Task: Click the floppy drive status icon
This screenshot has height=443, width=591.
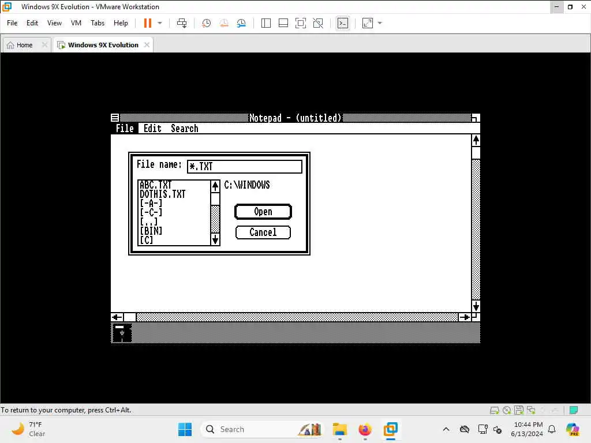Action: [x=519, y=410]
